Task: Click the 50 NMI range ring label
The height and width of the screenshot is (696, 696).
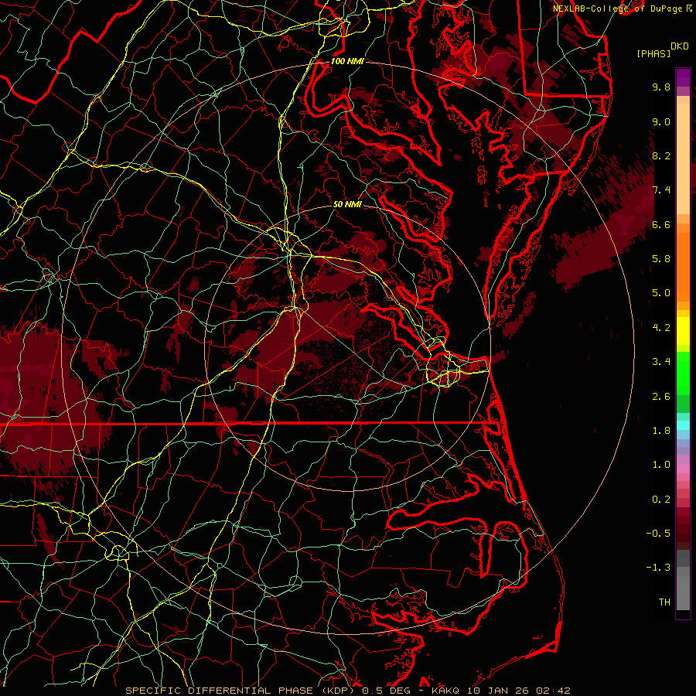Action: click(347, 204)
